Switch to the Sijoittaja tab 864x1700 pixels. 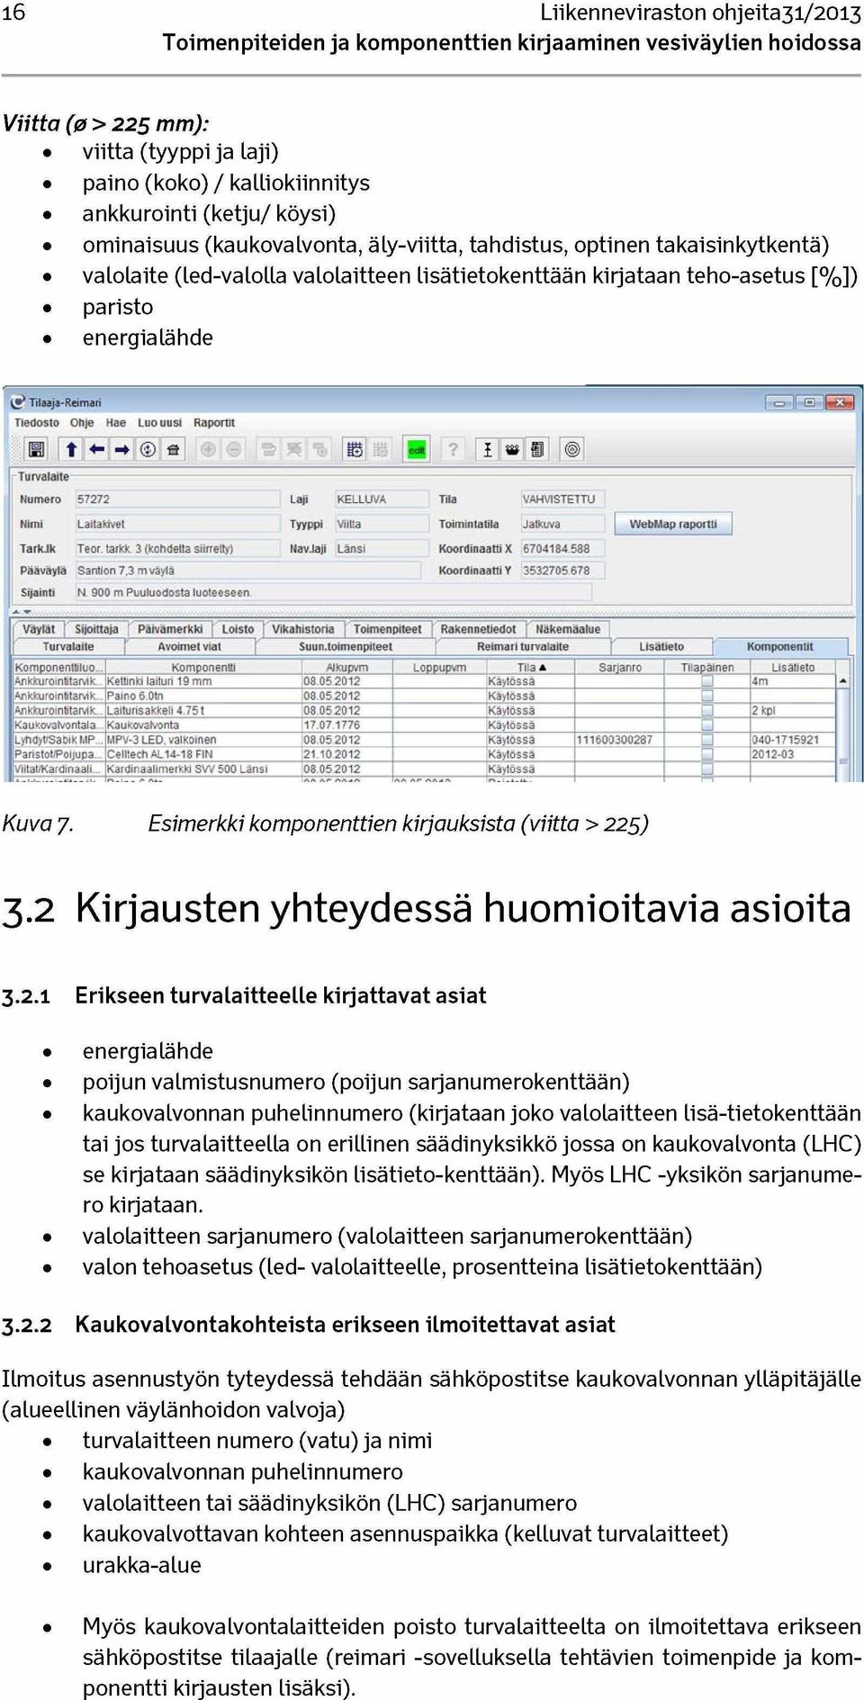[x=96, y=629]
